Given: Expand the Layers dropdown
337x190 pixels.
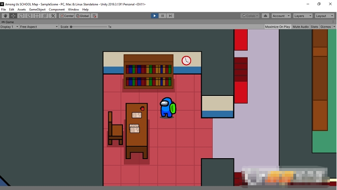Looking at the screenshot, I should pos(302,16).
